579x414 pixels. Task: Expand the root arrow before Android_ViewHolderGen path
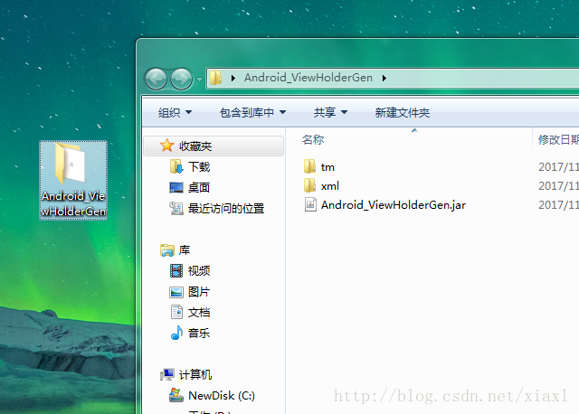click(x=233, y=78)
